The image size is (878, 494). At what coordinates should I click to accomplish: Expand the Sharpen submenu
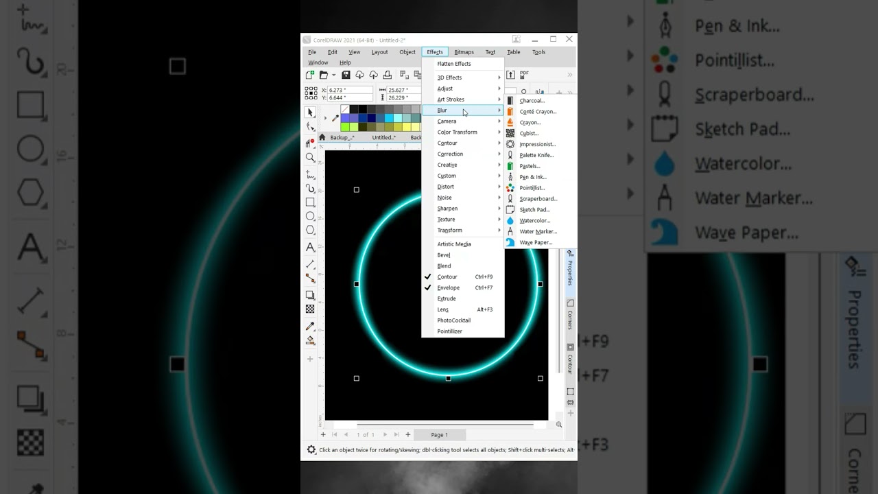point(463,209)
